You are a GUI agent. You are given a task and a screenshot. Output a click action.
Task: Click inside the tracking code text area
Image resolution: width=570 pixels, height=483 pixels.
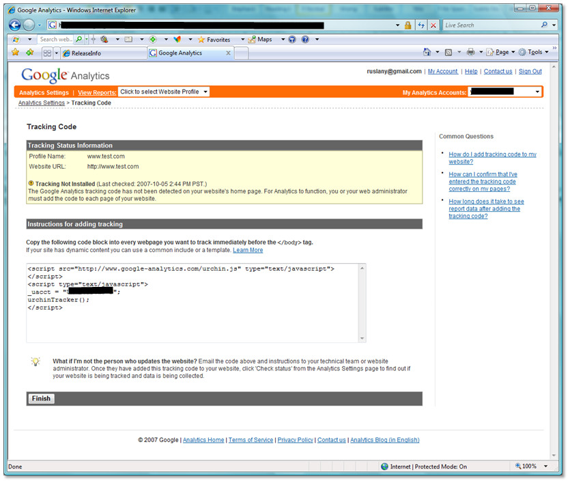[193, 303]
